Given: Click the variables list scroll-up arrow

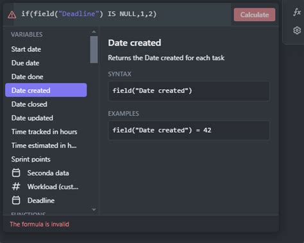Looking at the screenshot, I should pos(94,32).
